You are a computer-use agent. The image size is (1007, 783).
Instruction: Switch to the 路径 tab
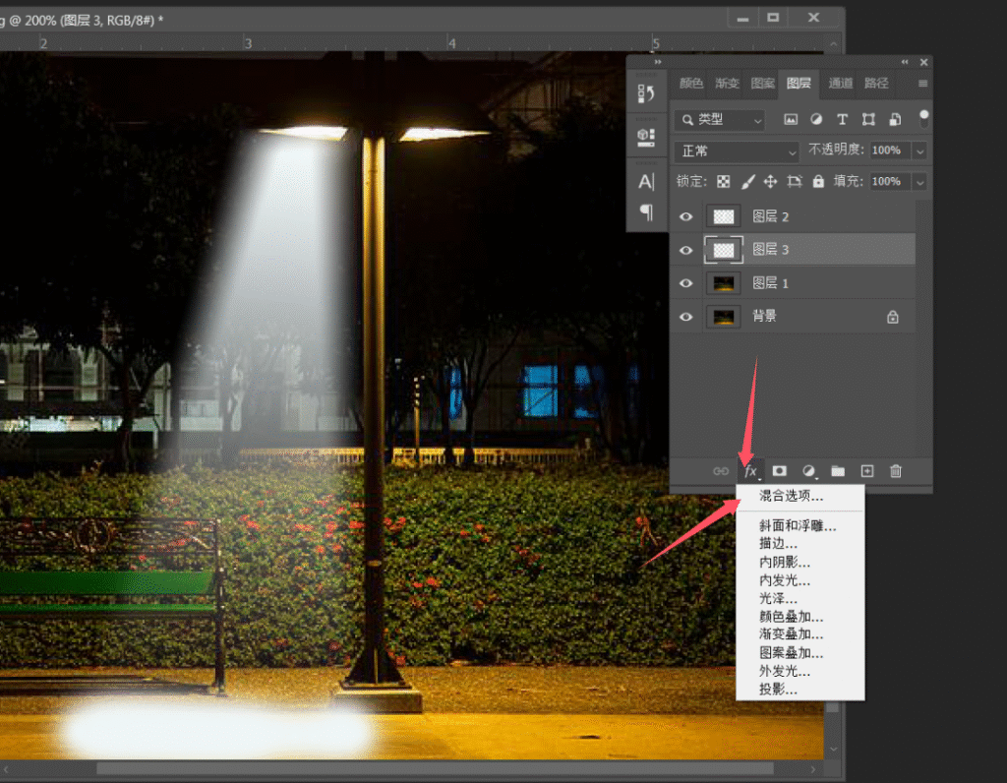click(x=876, y=84)
